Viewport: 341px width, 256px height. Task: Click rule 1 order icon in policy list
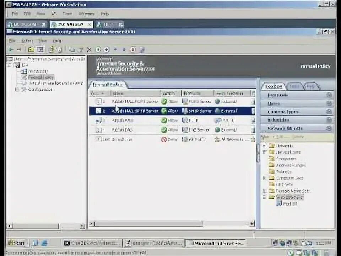[x=98, y=101]
